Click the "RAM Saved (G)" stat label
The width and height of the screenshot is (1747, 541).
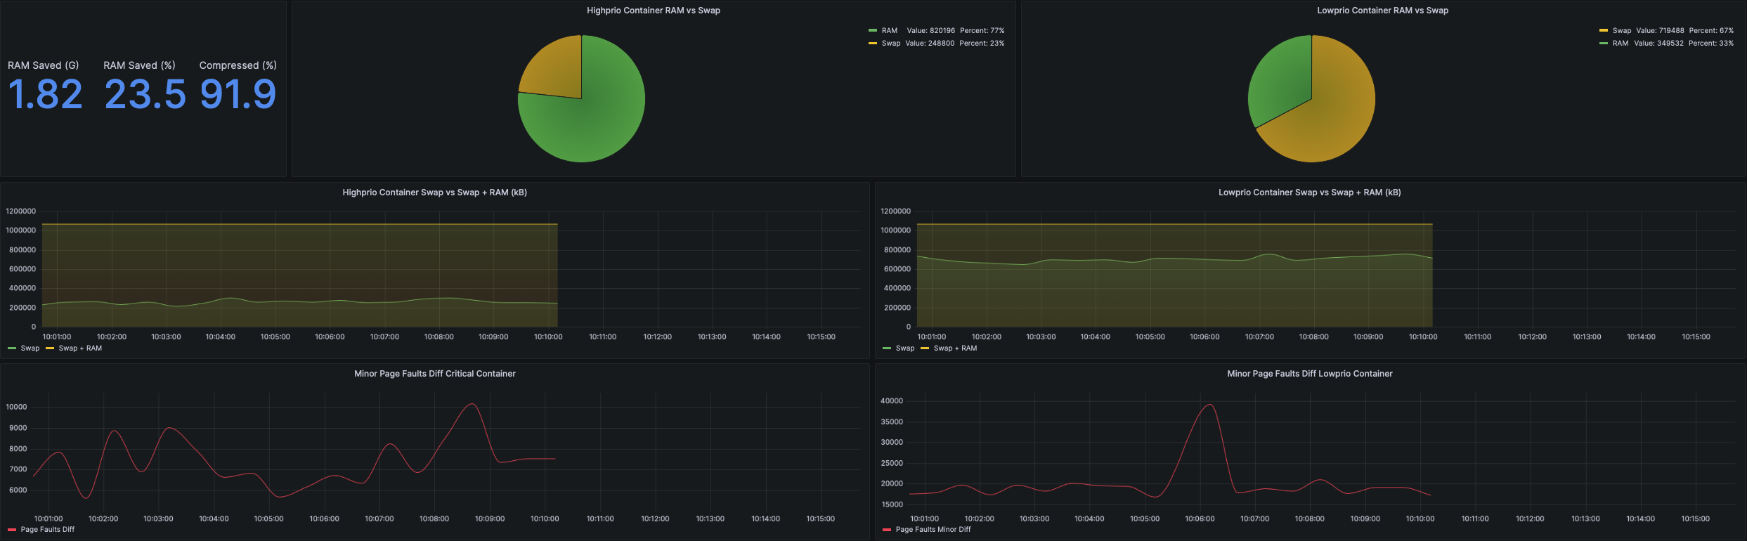[44, 65]
